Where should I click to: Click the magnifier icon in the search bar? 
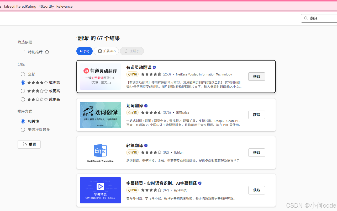(306, 18)
